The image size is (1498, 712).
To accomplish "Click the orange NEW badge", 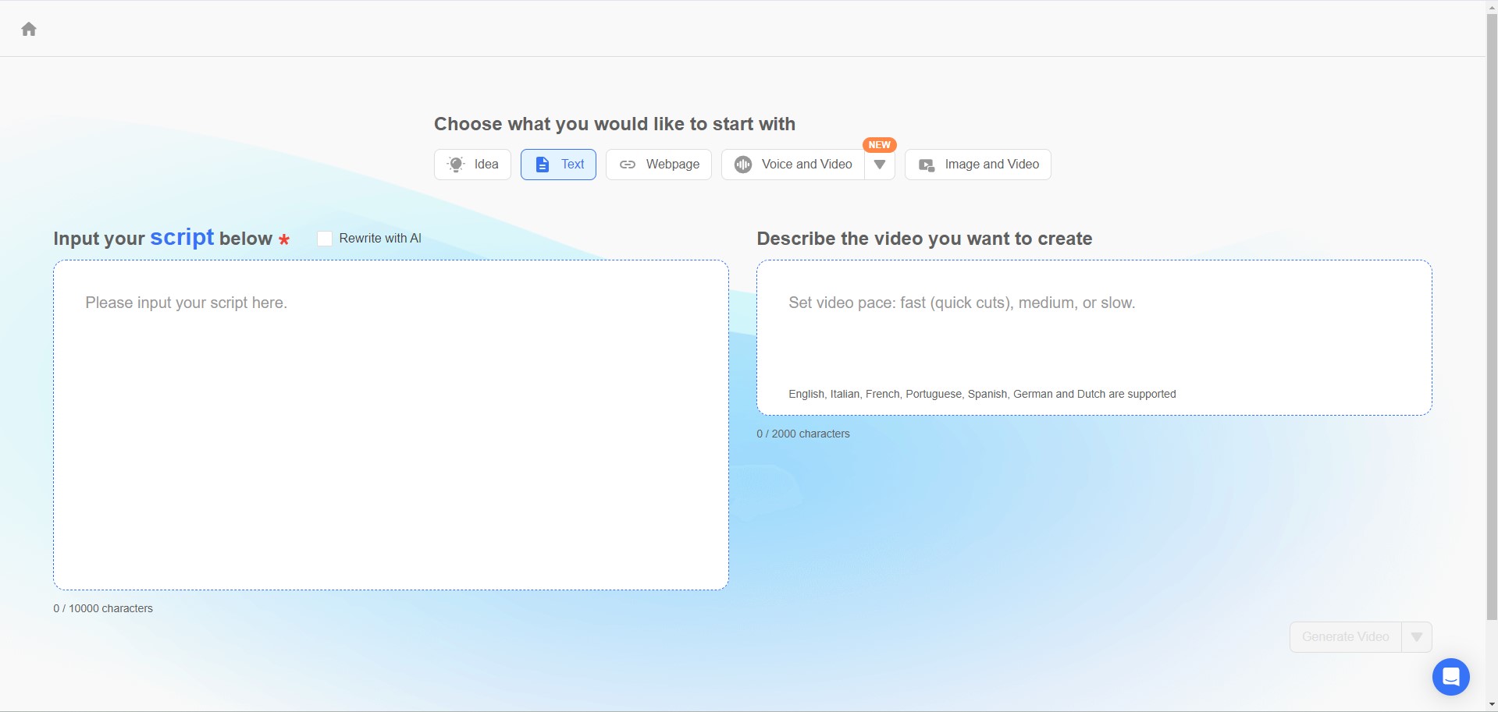I will click(x=880, y=145).
